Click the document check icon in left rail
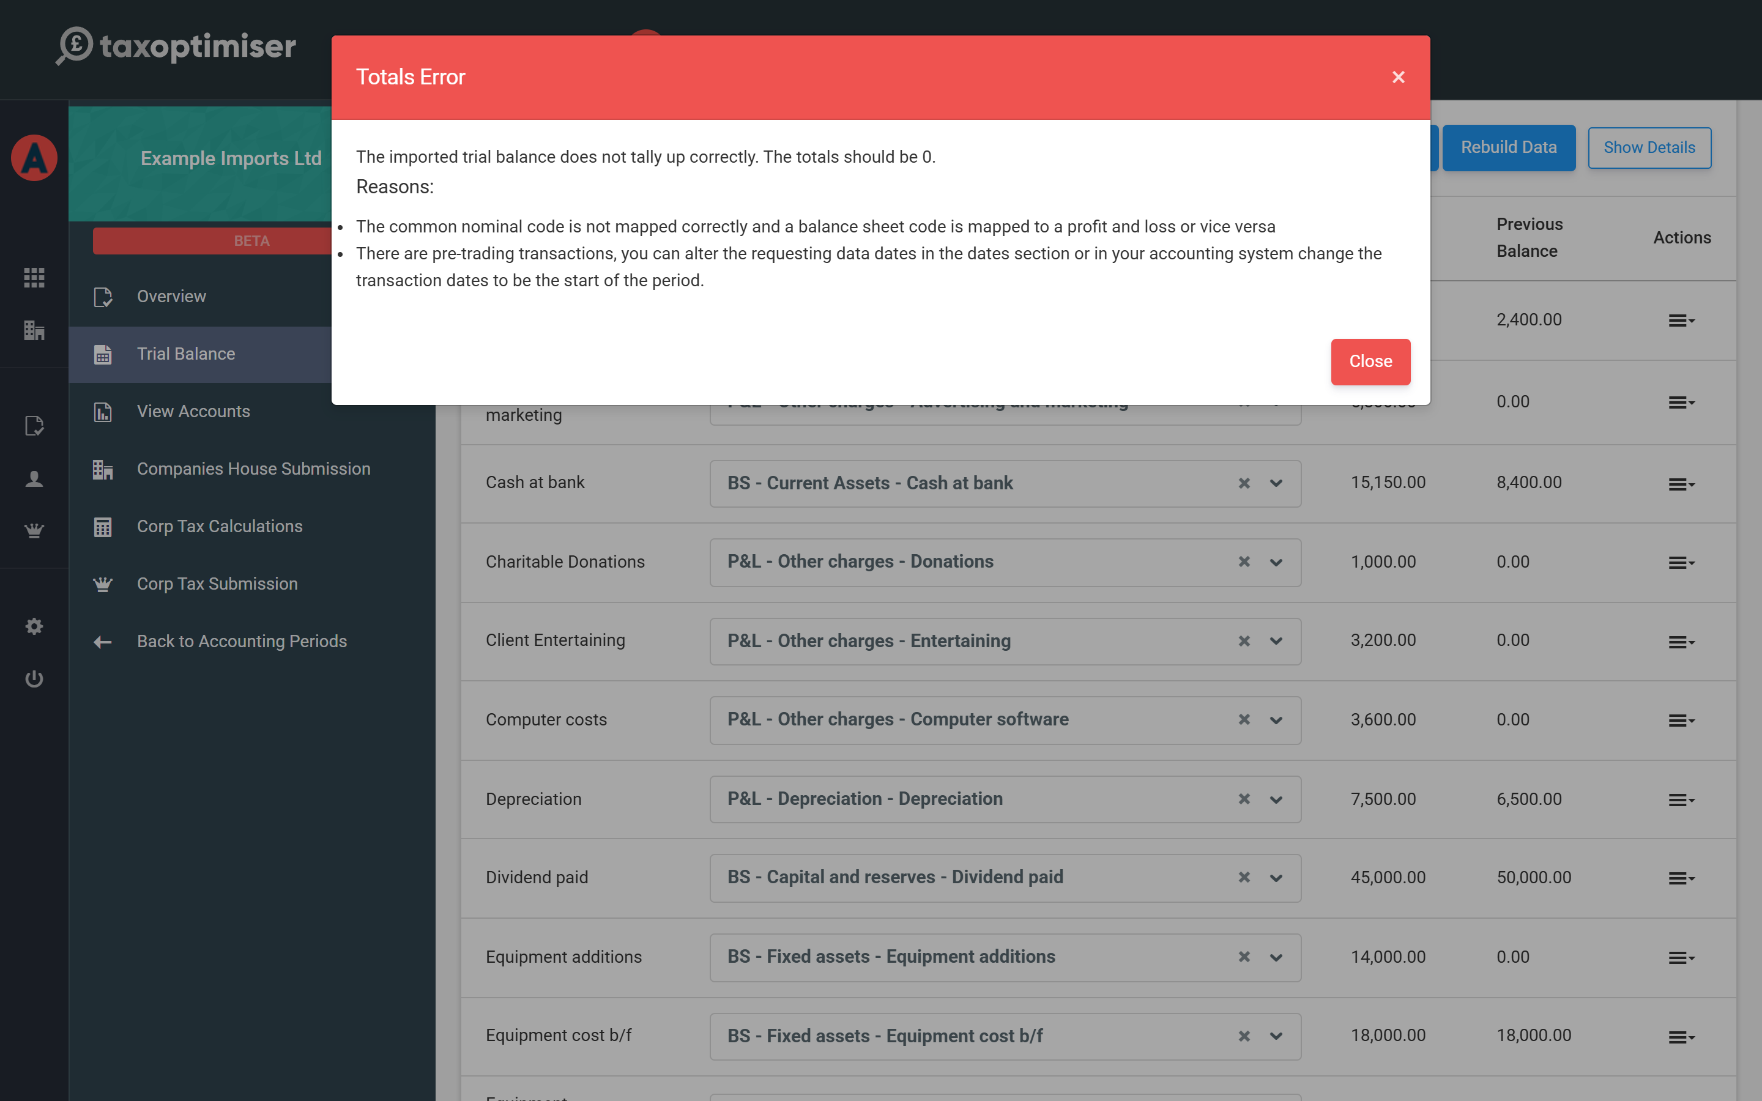 point(34,426)
